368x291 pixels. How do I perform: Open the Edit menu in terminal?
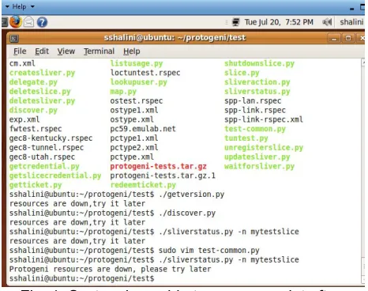click(x=42, y=51)
